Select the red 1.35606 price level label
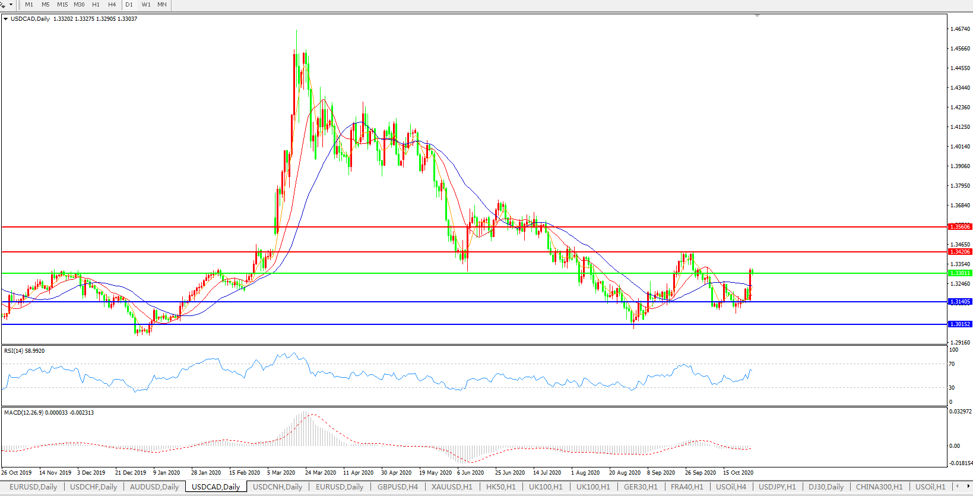This screenshot has width=973, height=496. pos(960,227)
